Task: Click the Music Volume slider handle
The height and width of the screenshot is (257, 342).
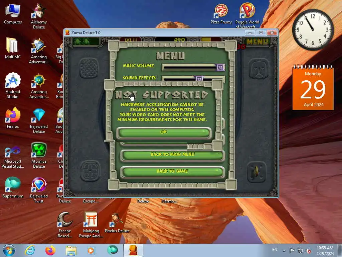Action: [220, 67]
